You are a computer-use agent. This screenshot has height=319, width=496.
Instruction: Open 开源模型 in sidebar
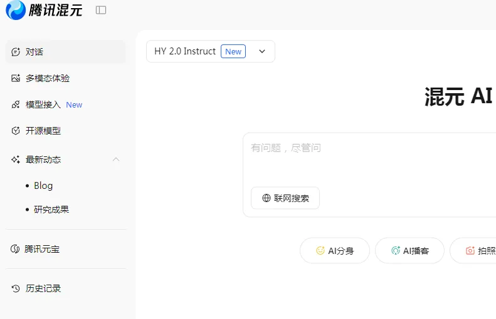66,131
